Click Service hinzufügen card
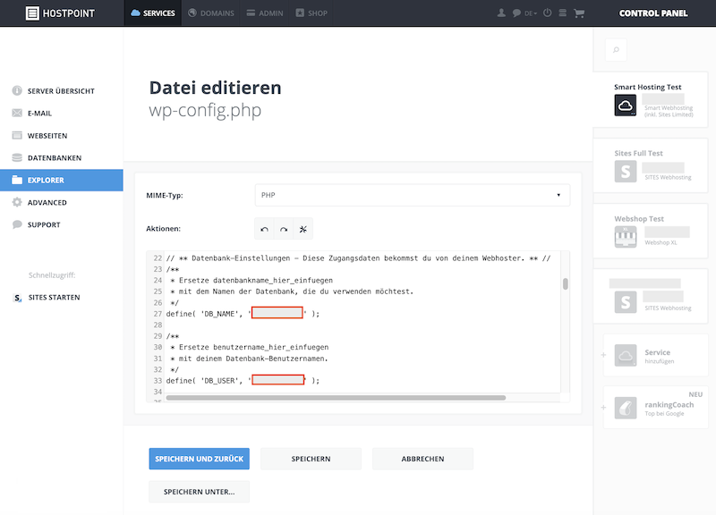Screen dimensions: 716x515 click(656, 355)
